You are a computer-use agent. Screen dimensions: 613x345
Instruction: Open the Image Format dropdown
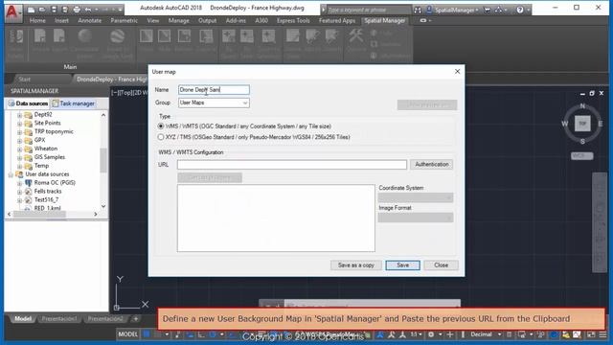(x=416, y=218)
